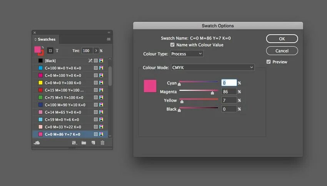
Task: Open the Swatches panel menu
Action: point(108,39)
